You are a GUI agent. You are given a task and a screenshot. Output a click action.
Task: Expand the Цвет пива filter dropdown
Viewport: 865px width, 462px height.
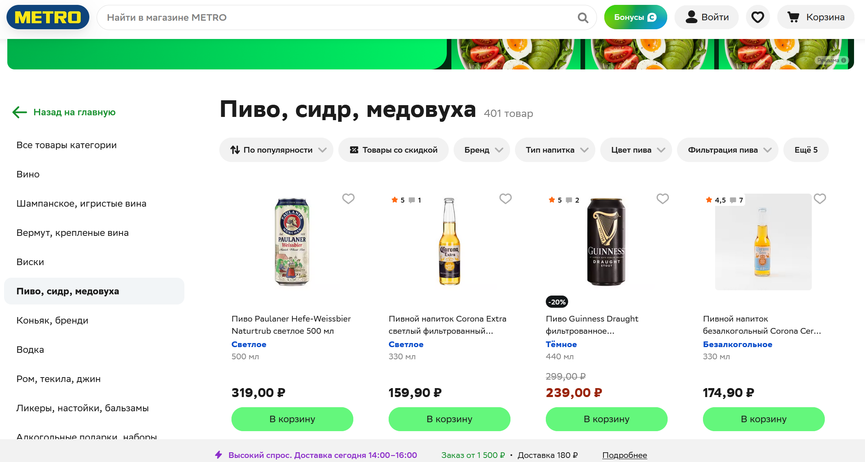coord(636,150)
